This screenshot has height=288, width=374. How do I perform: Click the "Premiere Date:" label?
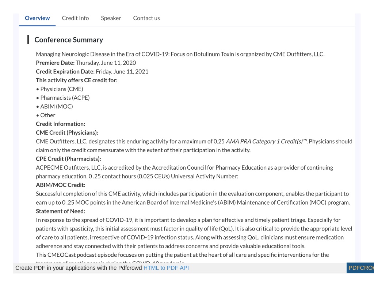coord(55,63)
